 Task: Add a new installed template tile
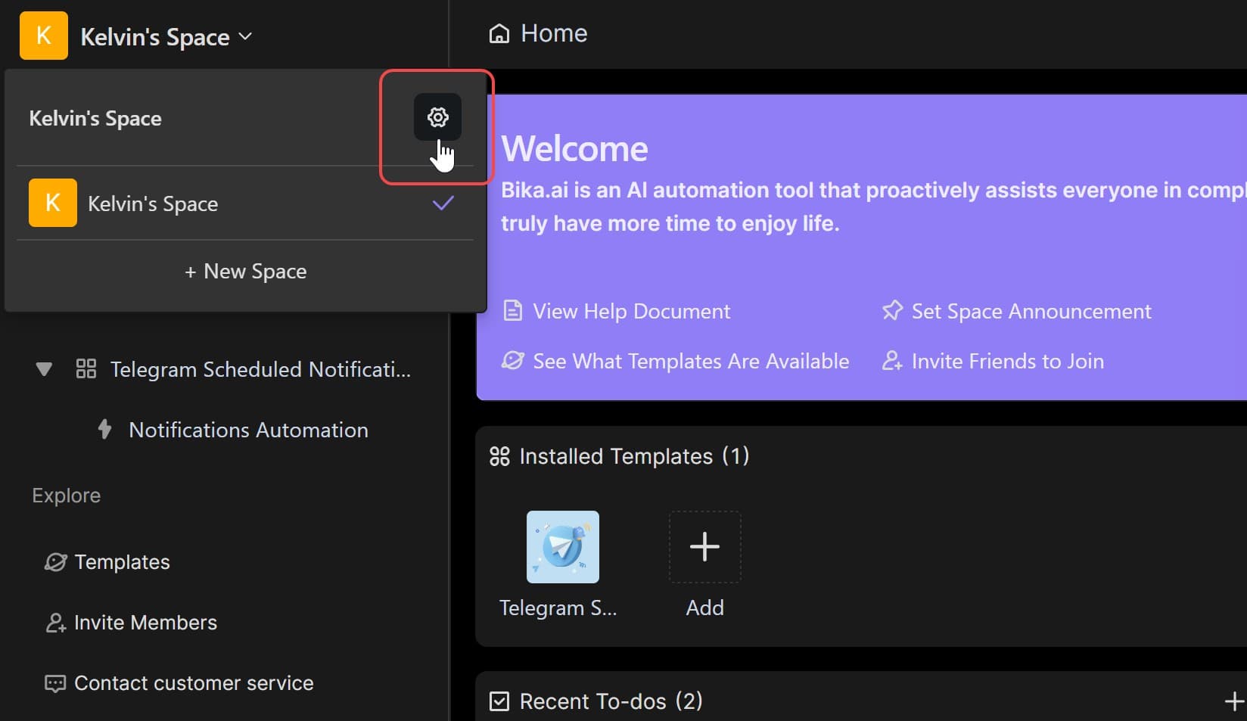click(x=704, y=547)
